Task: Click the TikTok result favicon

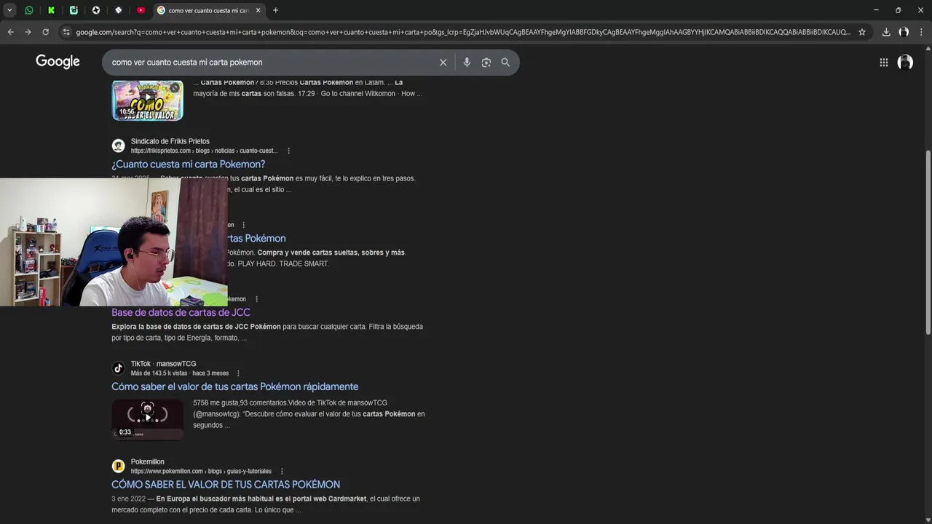Action: coord(119,368)
